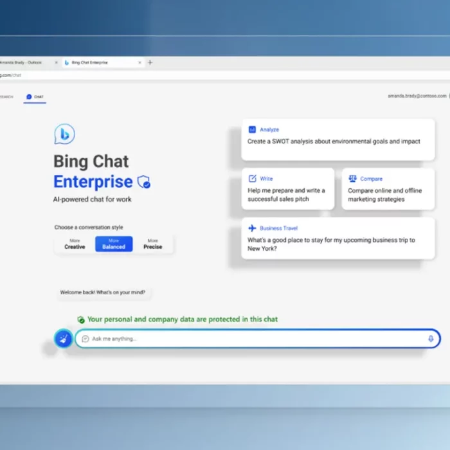Select More Creative conversation style
Screen dimensions: 450x450
(75, 244)
